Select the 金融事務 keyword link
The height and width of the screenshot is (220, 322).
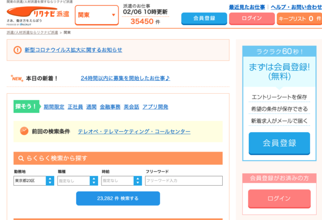[x=110, y=107]
